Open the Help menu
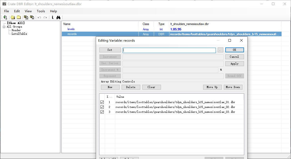Screen dimensions: 291x159 tap(53, 11)
